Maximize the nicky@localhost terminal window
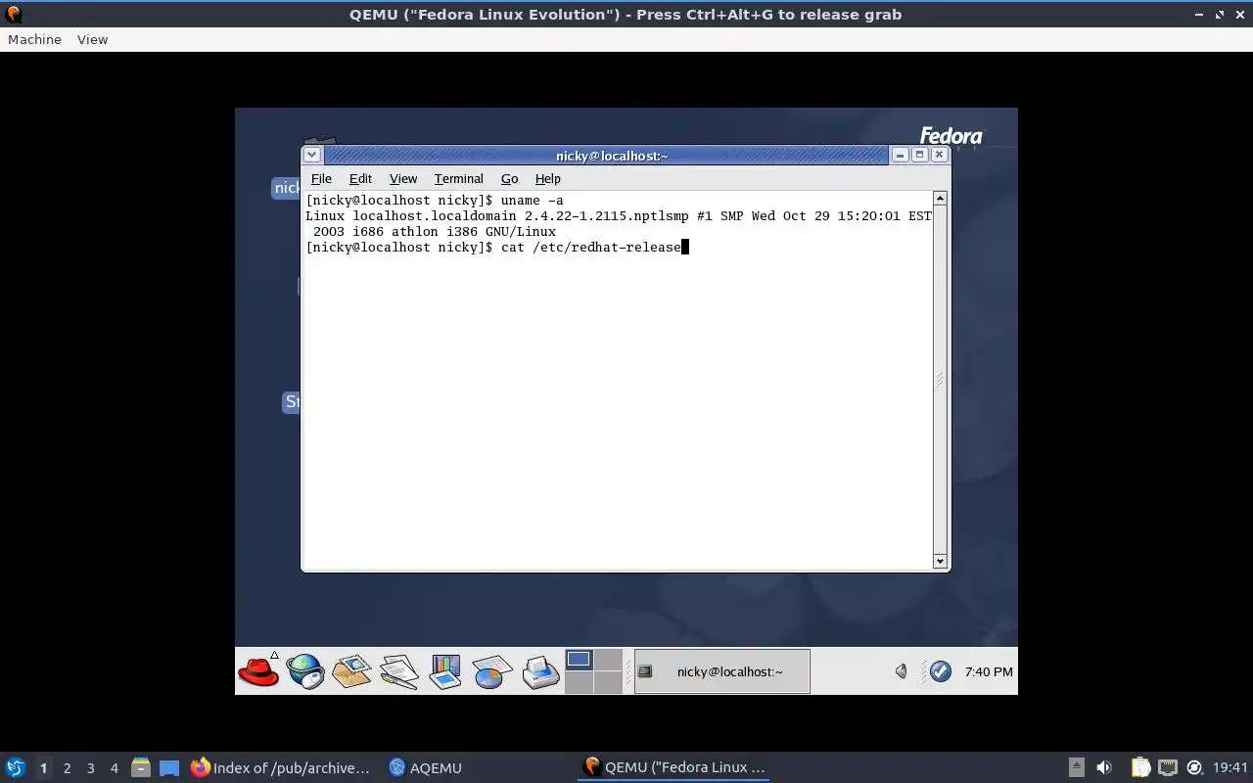 (x=919, y=155)
